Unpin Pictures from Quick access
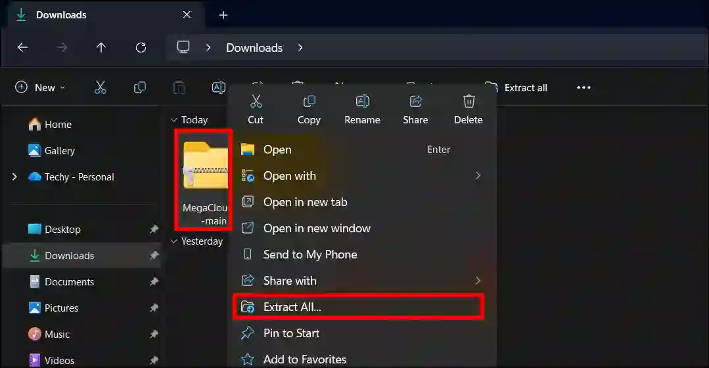This screenshot has height=368, width=709. pyautogui.click(x=154, y=308)
